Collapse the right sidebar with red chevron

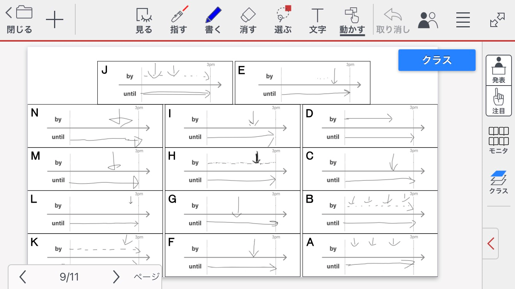click(x=491, y=244)
